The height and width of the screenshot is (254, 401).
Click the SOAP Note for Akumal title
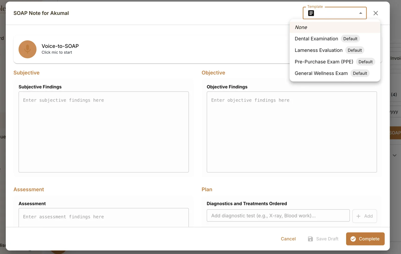(41, 13)
